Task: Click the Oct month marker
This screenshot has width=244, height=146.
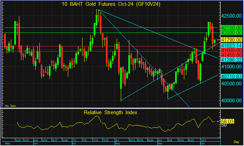Action: tap(203, 144)
